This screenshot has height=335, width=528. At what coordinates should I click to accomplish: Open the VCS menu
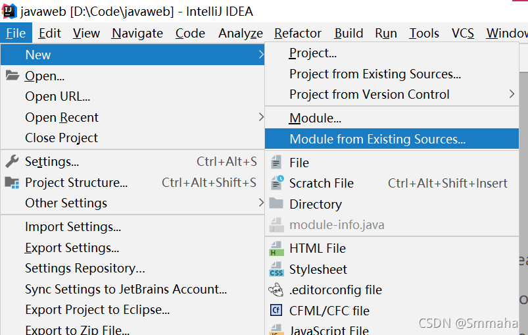(x=463, y=33)
